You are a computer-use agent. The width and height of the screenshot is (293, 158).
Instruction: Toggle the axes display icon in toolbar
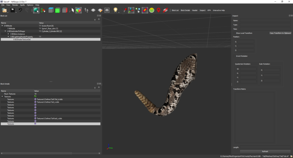[131, 10]
